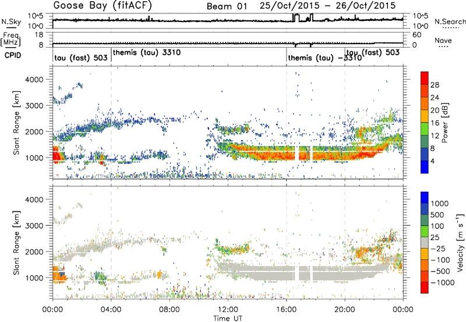466x322 pixels.
Task: Click the date range '25/Oct/2015 - 26/Oct/2015'
Action: (327, 6)
